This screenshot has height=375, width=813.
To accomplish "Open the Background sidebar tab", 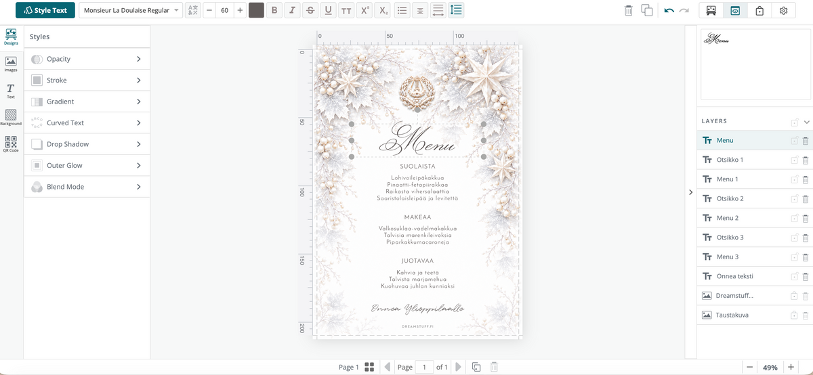I will coord(11,118).
